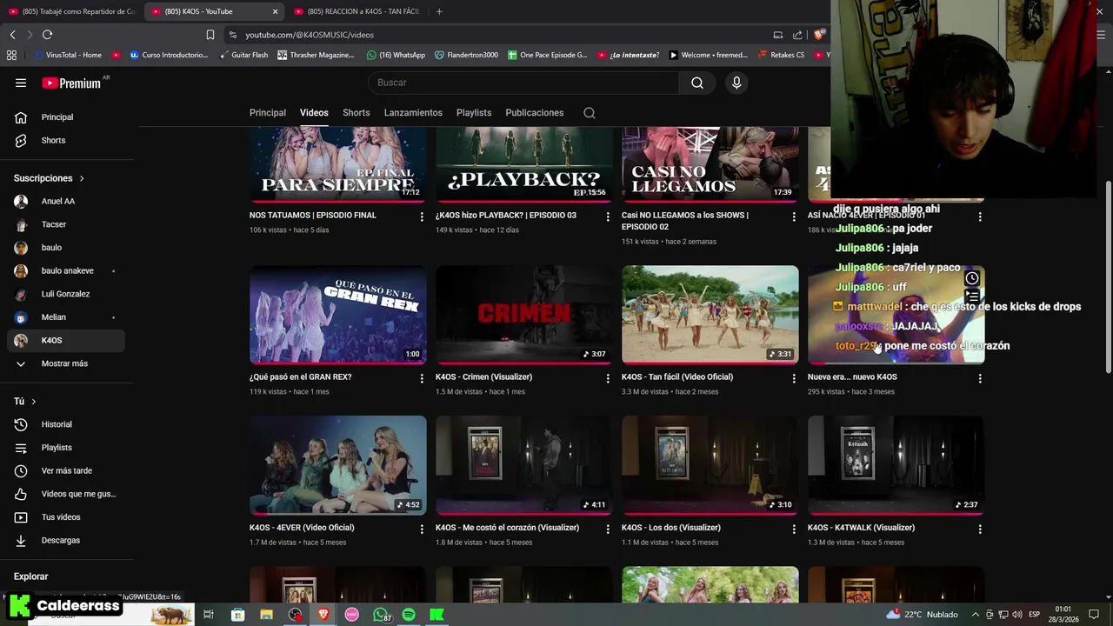Open Kick app icon in taskbar
Image resolution: width=1113 pixels, height=626 pixels.
[437, 615]
